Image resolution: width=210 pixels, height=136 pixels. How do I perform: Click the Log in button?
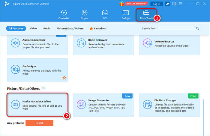[157, 4]
